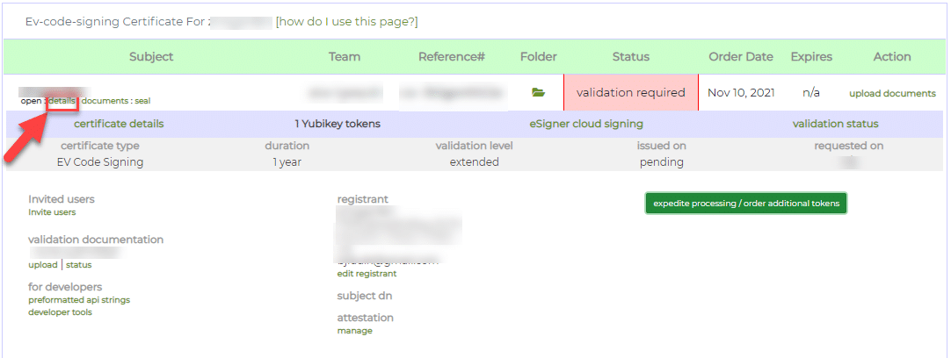Open 'preformatted api strings' link

(79, 300)
